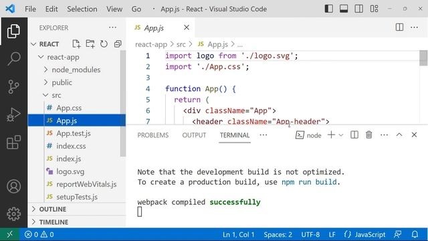The width and height of the screenshot is (428, 241).
Task: Create a new terminal with plus icon
Action: pos(331,135)
